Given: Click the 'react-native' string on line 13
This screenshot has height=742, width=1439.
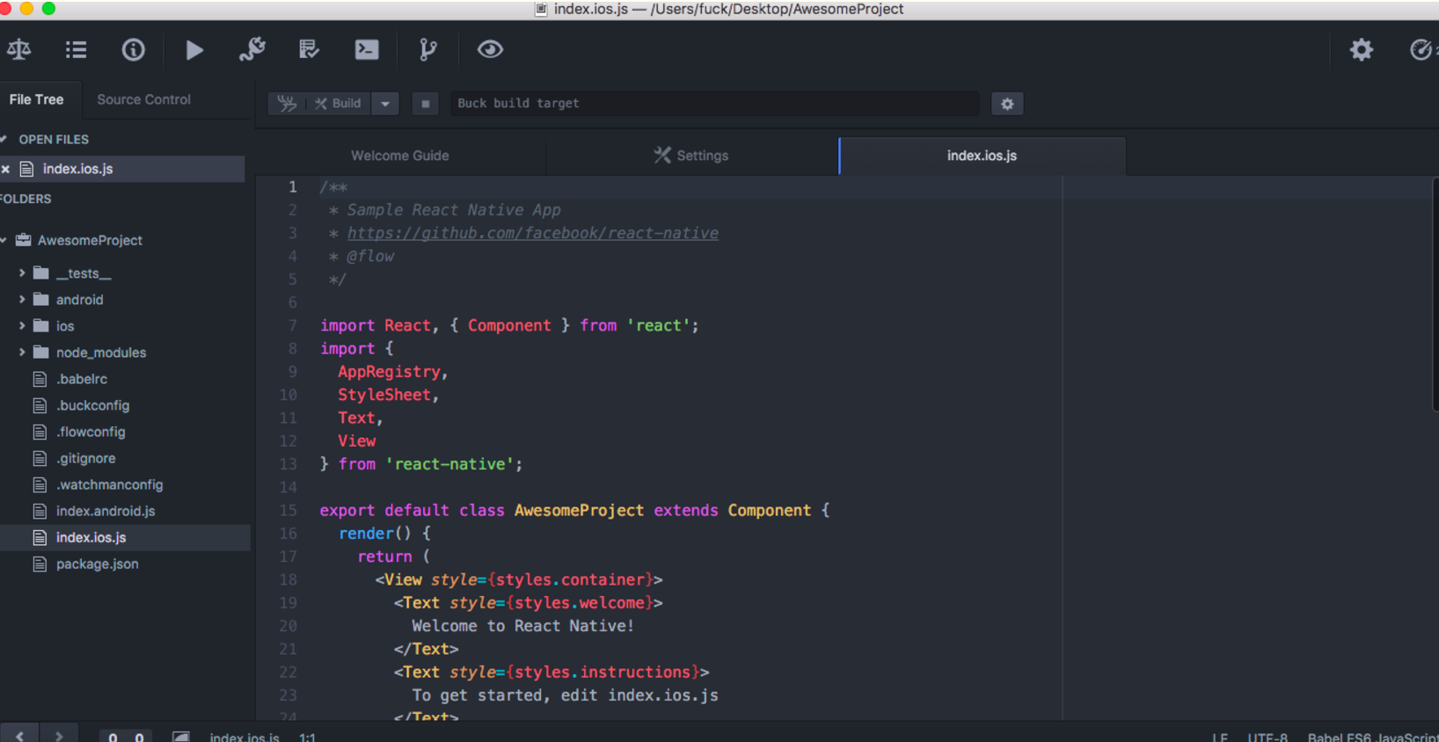Looking at the screenshot, I should [x=449, y=464].
